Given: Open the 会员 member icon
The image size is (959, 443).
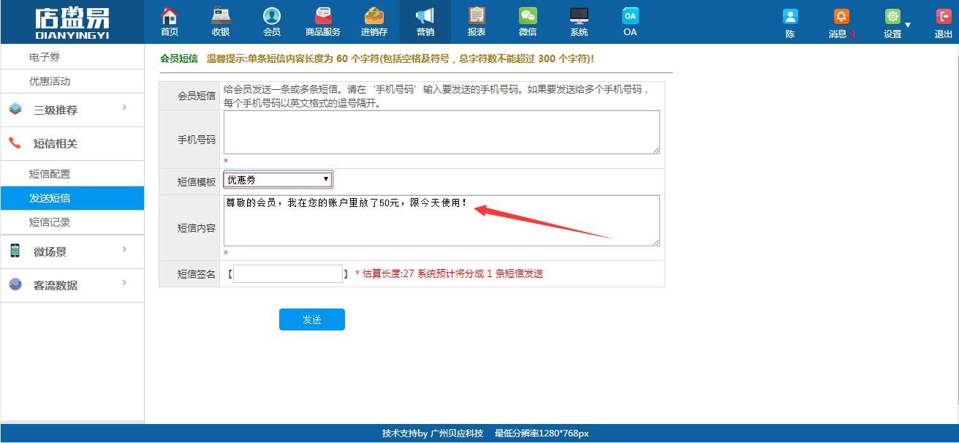Looking at the screenshot, I should tap(272, 15).
